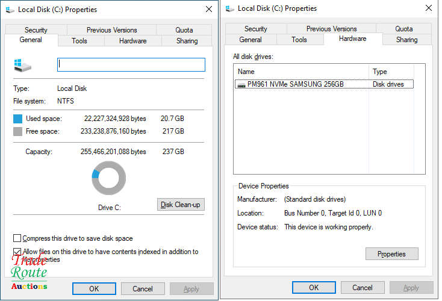Viewport: 442px width, 301px height.
Task: Click the Disk Clean-up button
Action: (181, 205)
